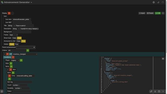Open the Presets button
The height and width of the screenshot is (94, 167).
[150, 13]
